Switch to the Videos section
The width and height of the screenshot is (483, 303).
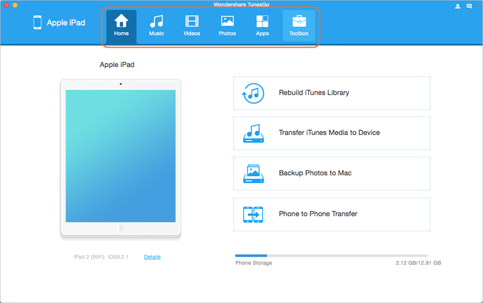pyautogui.click(x=191, y=26)
